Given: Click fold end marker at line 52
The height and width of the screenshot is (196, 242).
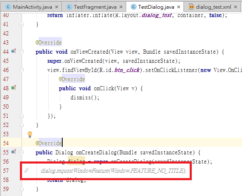Looking at the screenshot, I should coord(22,125).
